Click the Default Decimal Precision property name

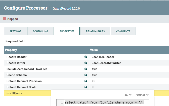(24, 81)
